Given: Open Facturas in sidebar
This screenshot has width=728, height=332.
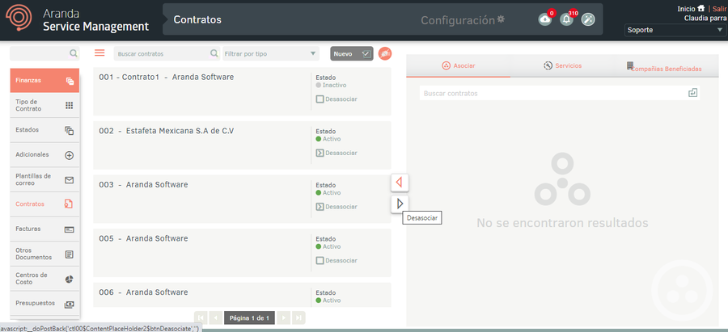Looking at the screenshot, I should pyautogui.click(x=44, y=229).
